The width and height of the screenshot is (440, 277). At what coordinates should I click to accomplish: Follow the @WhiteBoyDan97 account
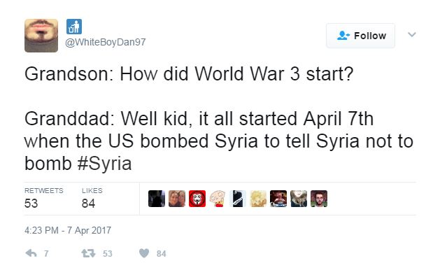360,36
